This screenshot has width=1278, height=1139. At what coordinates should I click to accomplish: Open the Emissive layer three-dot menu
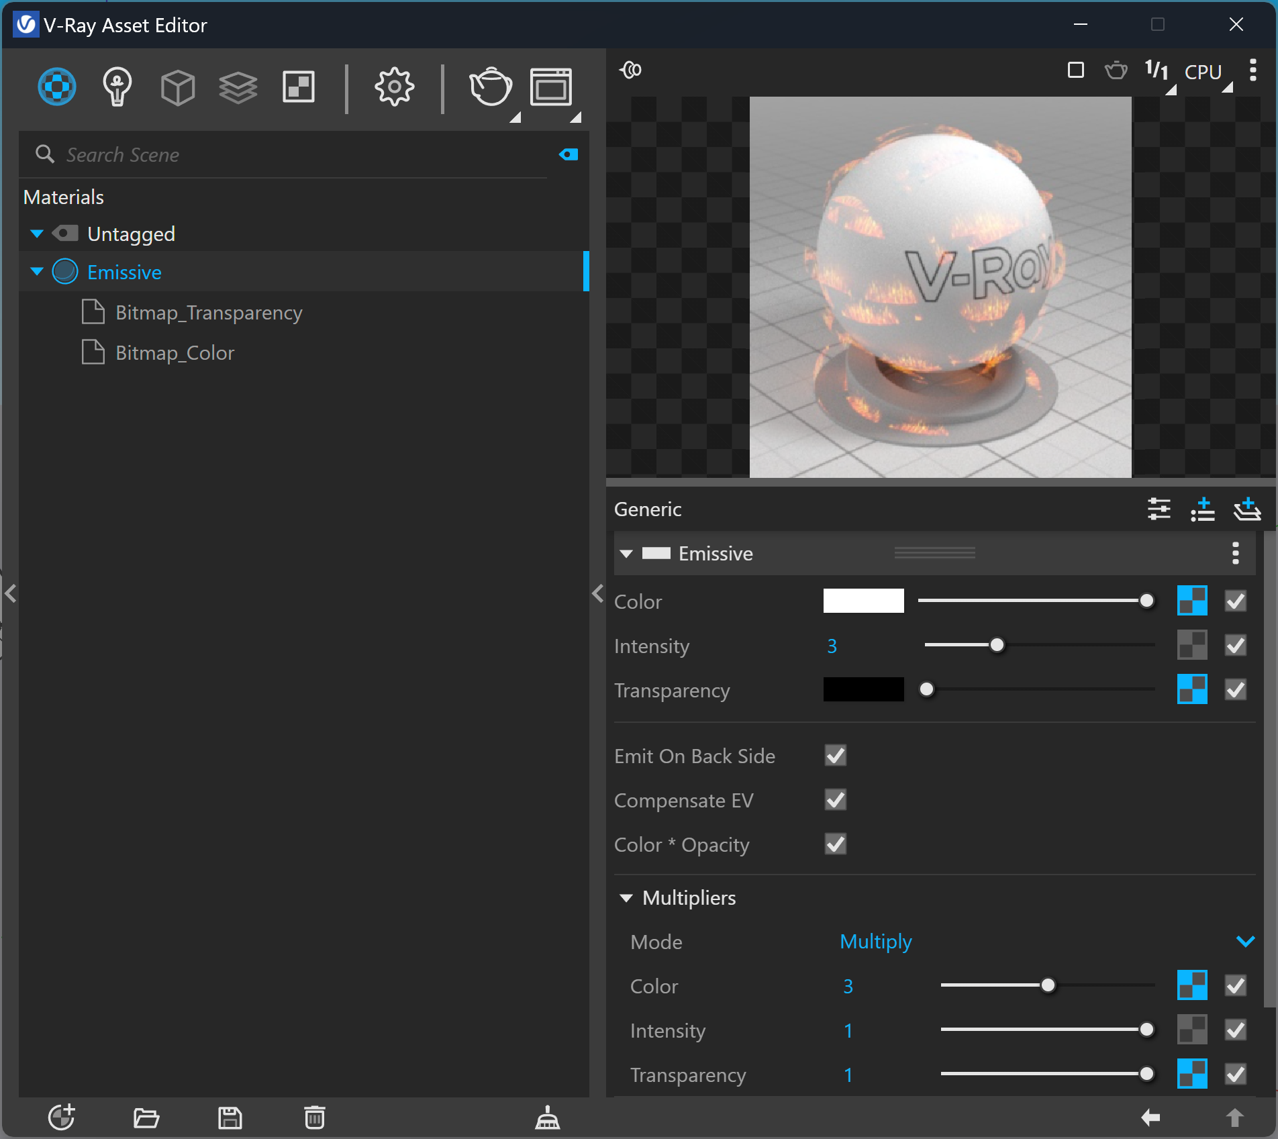pos(1236,553)
